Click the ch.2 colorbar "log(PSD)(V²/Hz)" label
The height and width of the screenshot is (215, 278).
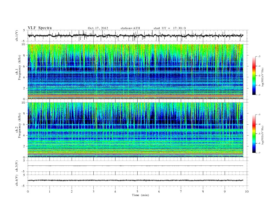click(263, 135)
